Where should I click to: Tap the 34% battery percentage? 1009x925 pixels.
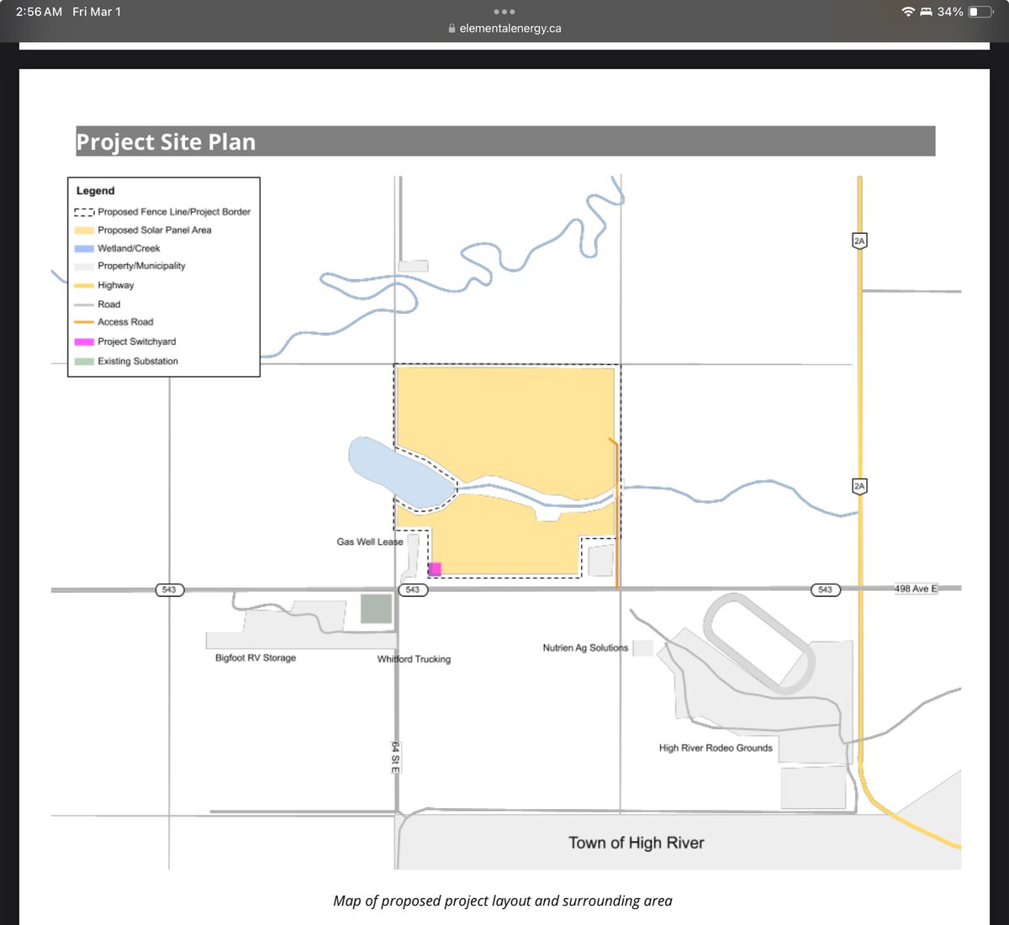[950, 12]
